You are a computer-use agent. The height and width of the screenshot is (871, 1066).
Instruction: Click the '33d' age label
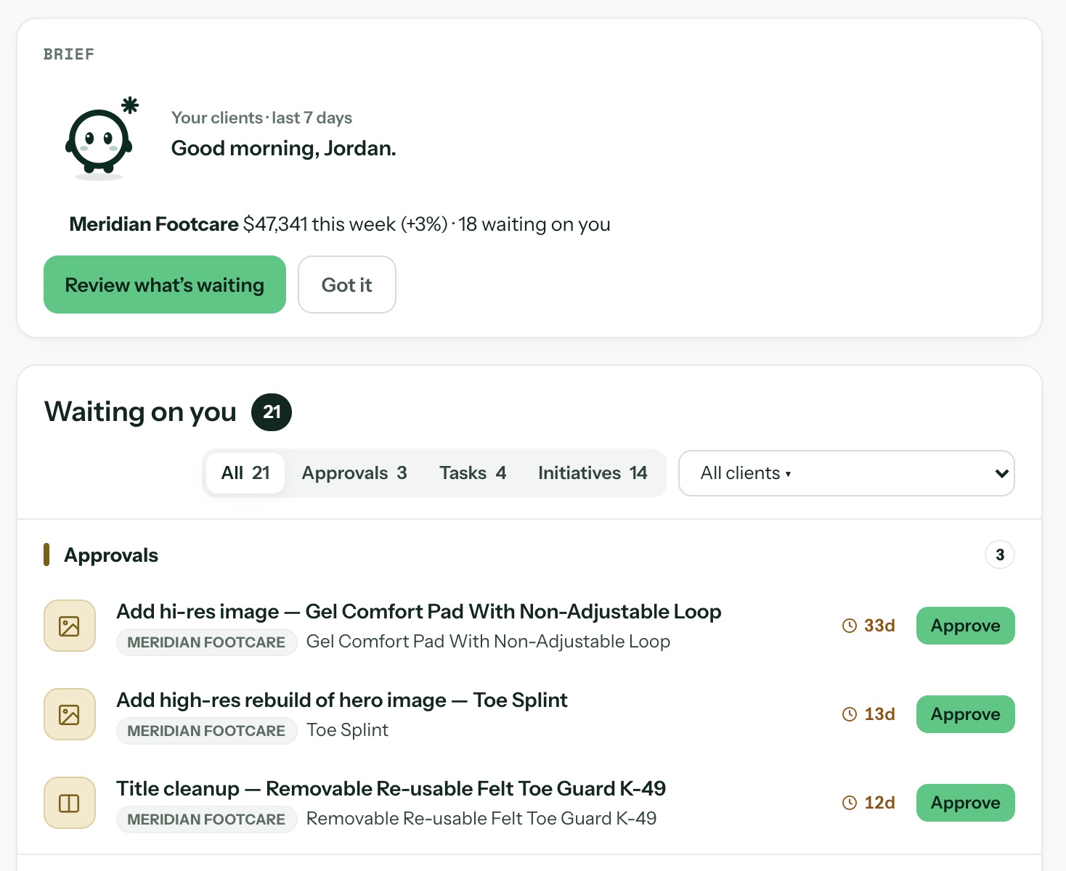click(879, 626)
